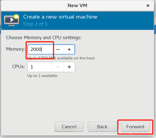Click the Forward button
The height and width of the screenshot is (138, 156).
click(135, 127)
